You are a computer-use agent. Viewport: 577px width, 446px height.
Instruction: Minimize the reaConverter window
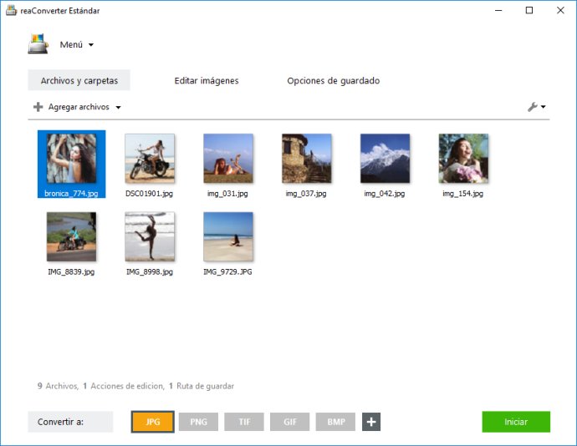(498, 10)
